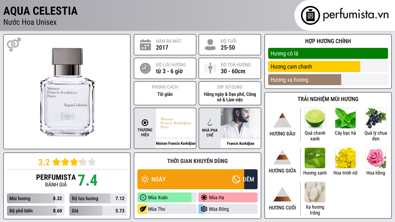Click the Aqua Celestia bottle photo

pyautogui.click(x=67, y=92)
